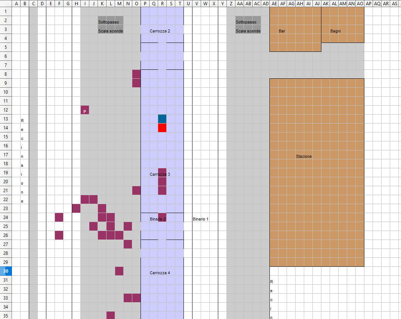This screenshot has height=319, width=401.
Task: Select the "Carrozza 2" cell
Action: click(160, 31)
